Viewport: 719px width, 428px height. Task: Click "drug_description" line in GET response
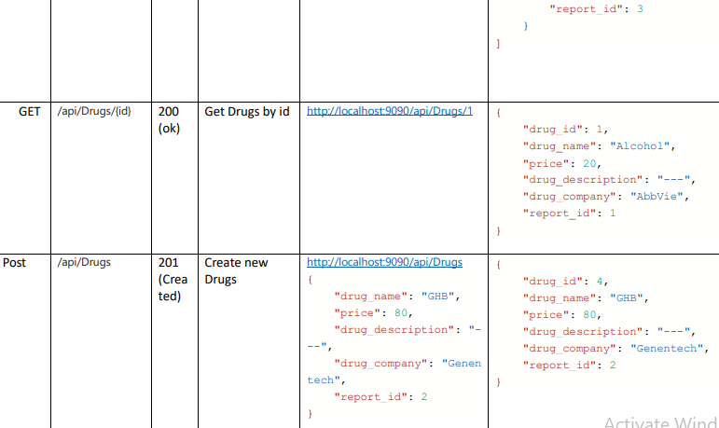(609, 180)
